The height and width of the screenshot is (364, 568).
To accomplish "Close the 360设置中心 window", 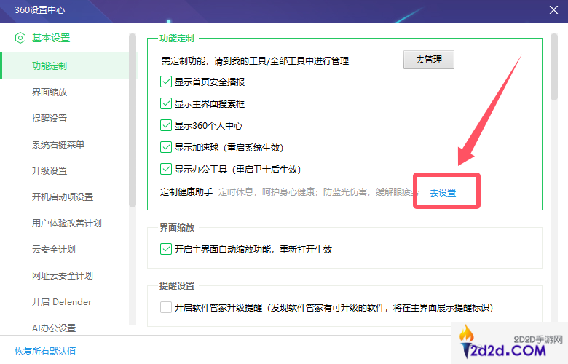I will tap(552, 9).
